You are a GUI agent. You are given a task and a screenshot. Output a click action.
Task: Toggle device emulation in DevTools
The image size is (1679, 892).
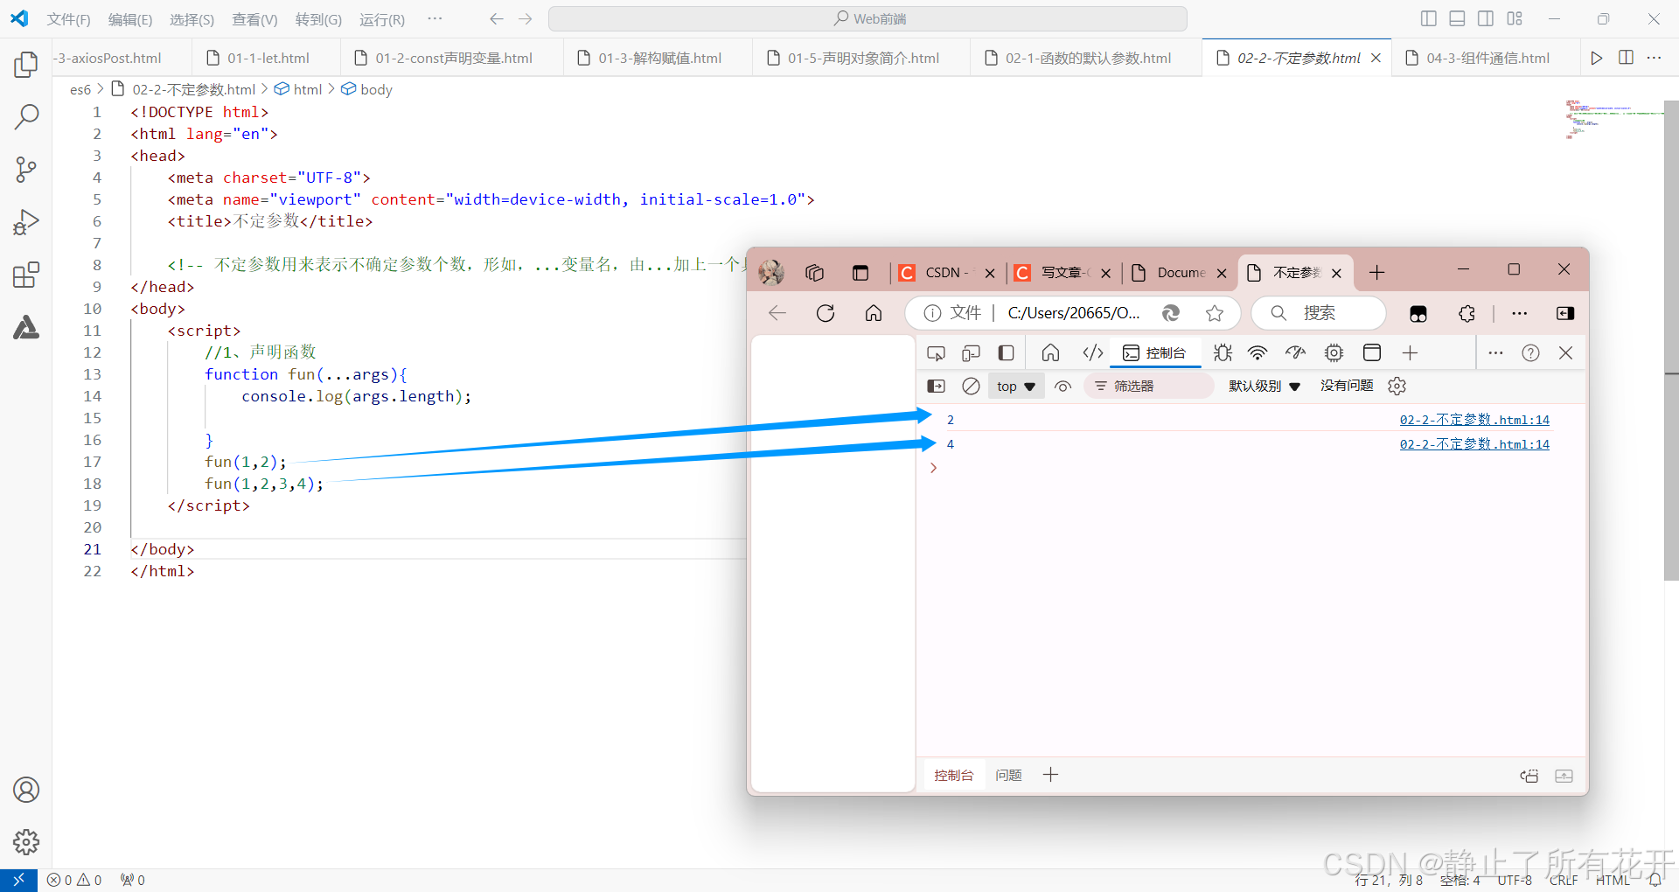971,353
